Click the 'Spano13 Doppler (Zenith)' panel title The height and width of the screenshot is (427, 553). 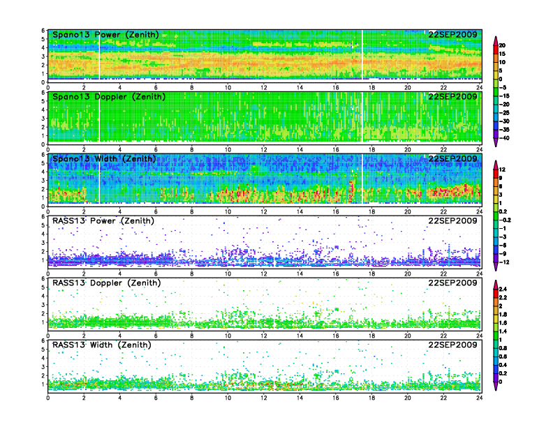pyautogui.click(x=109, y=97)
